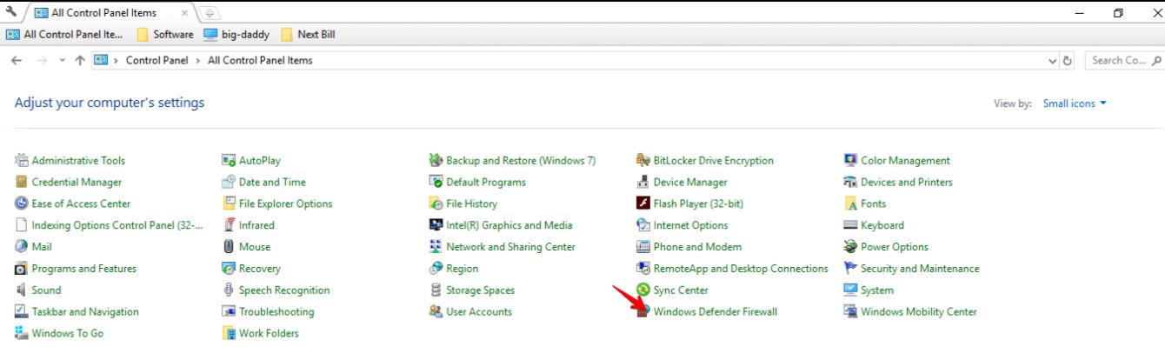The width and height of the screenshot is (1165, 347).
Task: Click the Forward navigation arrow
Action: pyautogui.click(x=41, y=61)
